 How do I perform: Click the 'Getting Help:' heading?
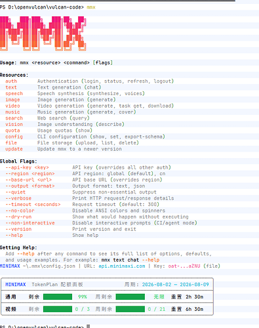(x=18, y=247)
